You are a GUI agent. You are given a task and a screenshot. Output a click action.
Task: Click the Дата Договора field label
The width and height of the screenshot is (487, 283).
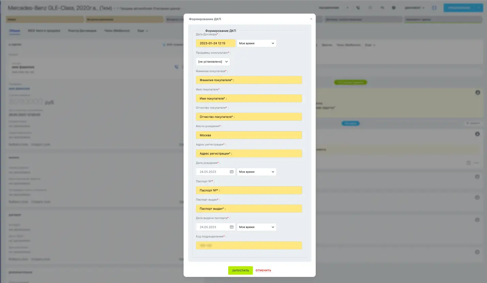click(208, 34)
